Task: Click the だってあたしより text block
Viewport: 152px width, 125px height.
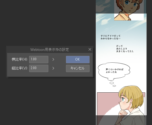Action: point(125,49)
